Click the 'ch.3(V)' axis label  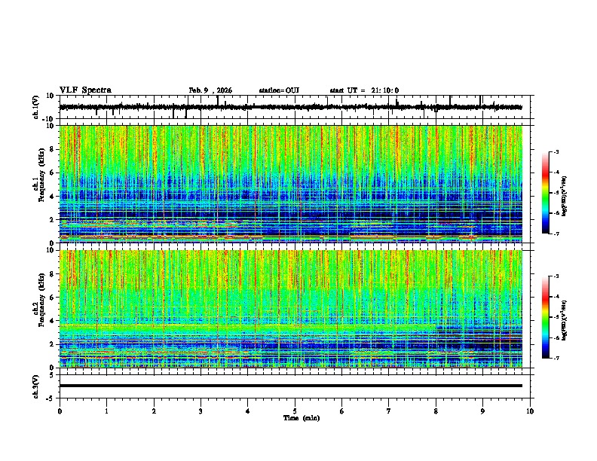click(x=36, y=386)
